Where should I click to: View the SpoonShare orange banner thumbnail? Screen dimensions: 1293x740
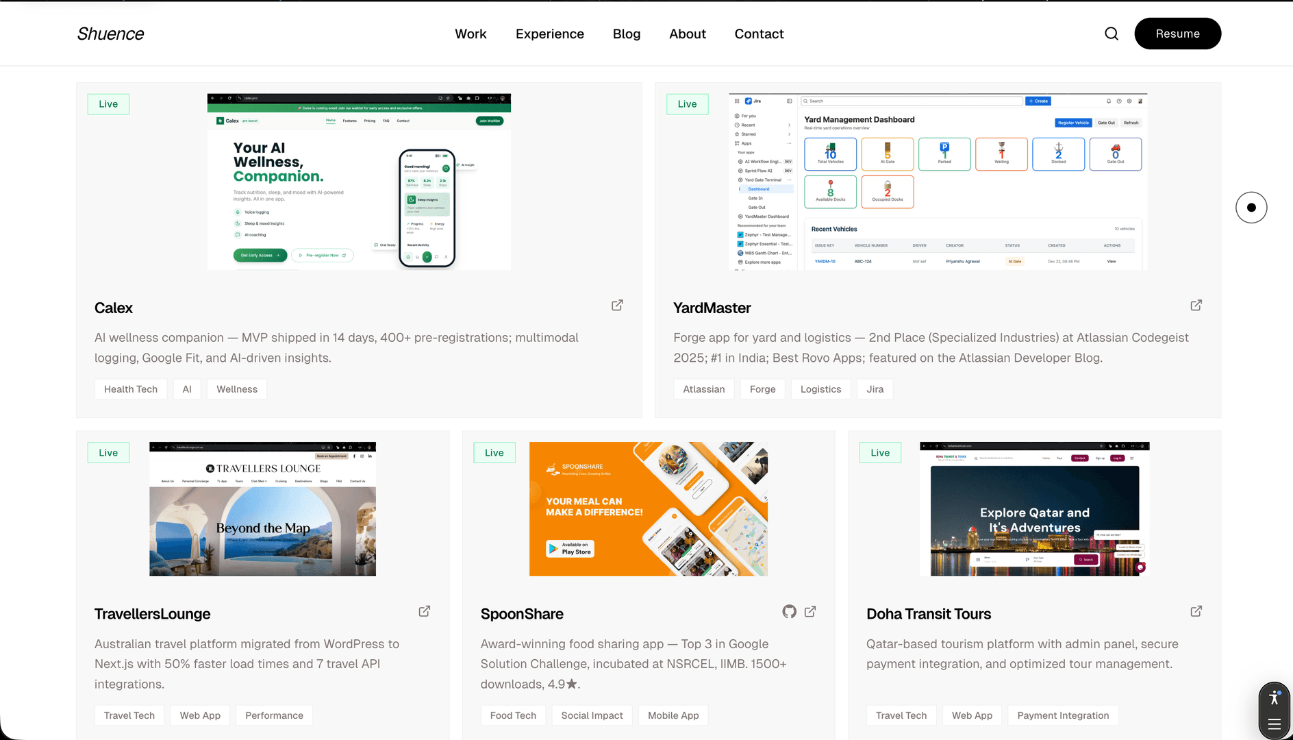(648, 509)
